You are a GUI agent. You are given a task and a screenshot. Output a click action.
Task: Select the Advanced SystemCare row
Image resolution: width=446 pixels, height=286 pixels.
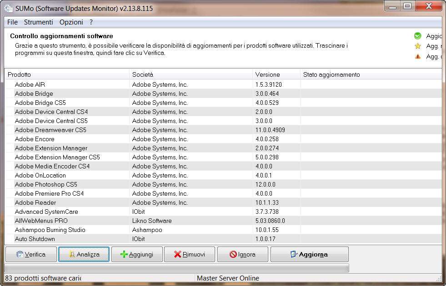point(223,212)
